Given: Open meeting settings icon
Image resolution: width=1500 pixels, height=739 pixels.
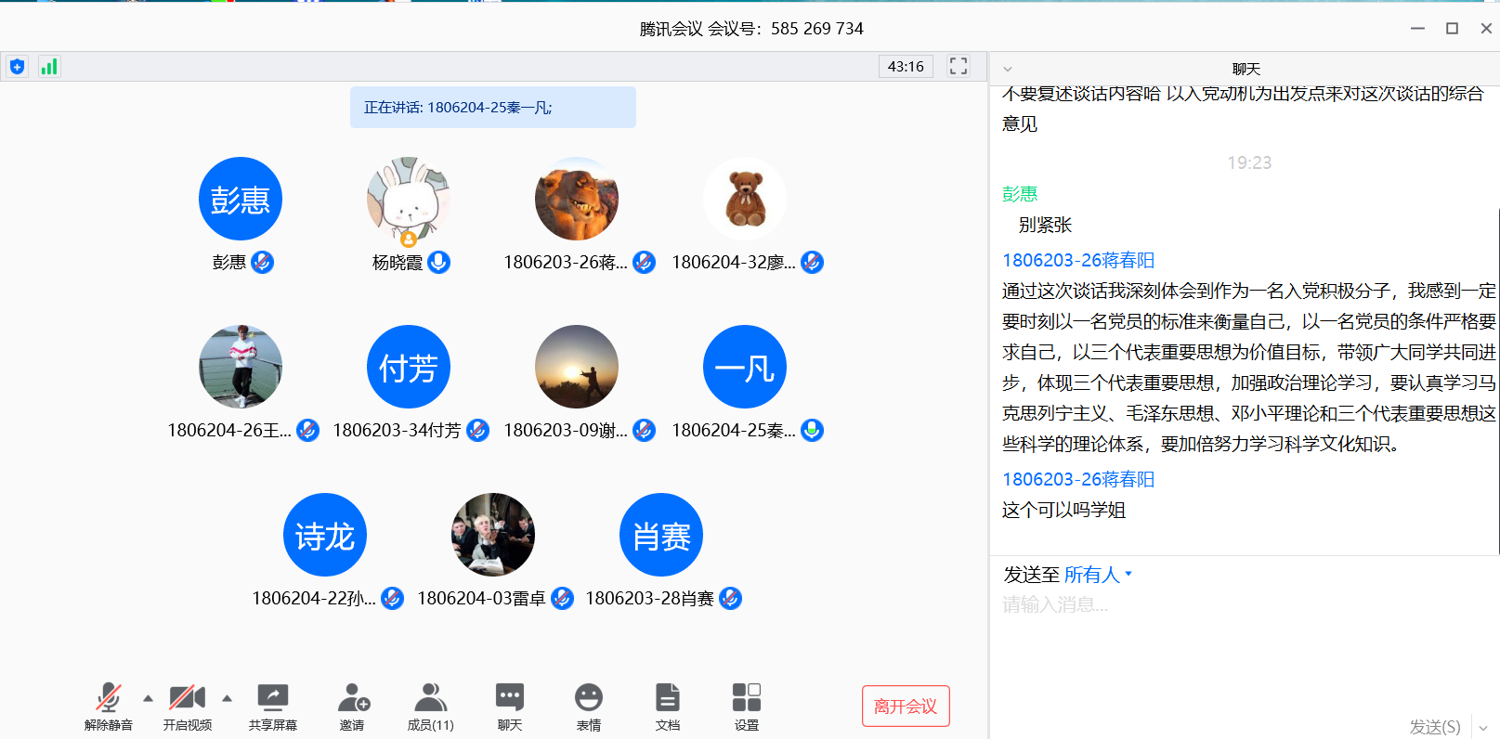Looking at the screenshot, I should [746, 698].
